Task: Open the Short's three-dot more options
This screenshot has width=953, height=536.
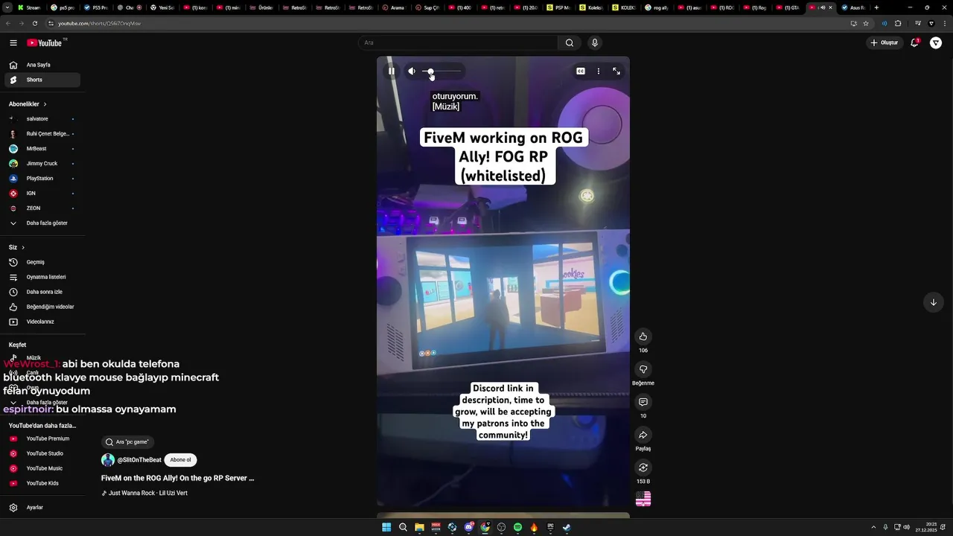Action: click(x=599, y=71)
